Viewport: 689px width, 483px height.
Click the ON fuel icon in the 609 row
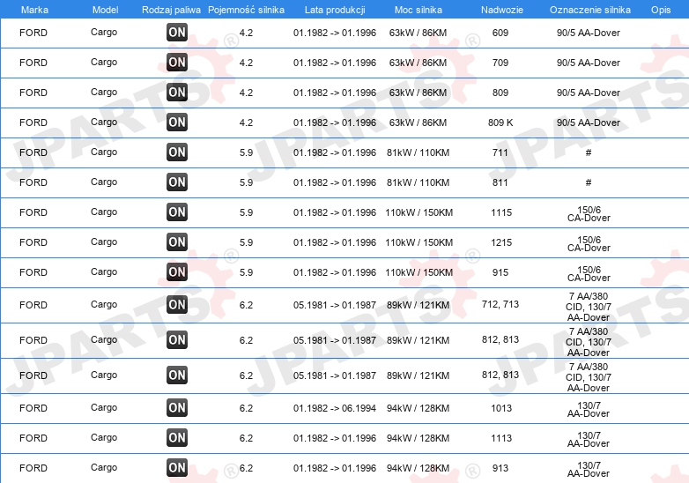pyautogui.click(x=177, y=32)
